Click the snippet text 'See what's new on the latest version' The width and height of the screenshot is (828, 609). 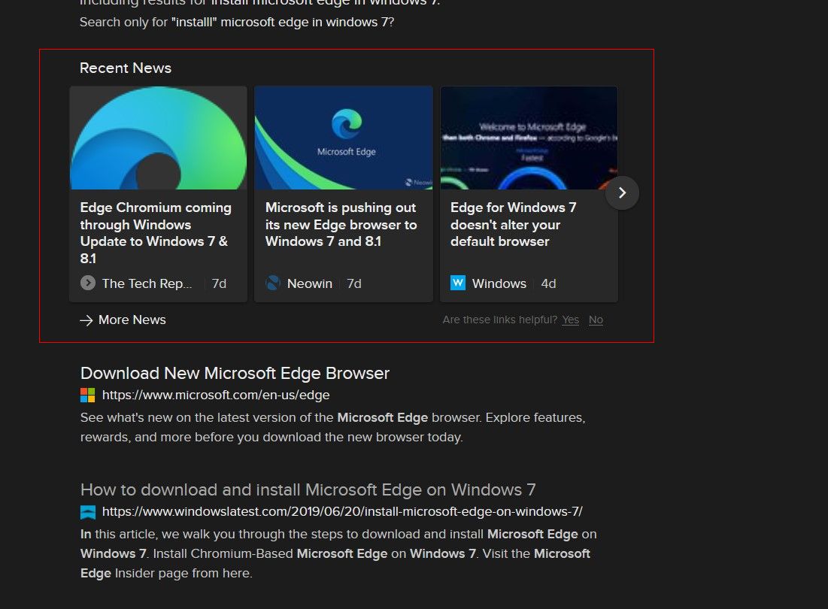click(332, 427)
